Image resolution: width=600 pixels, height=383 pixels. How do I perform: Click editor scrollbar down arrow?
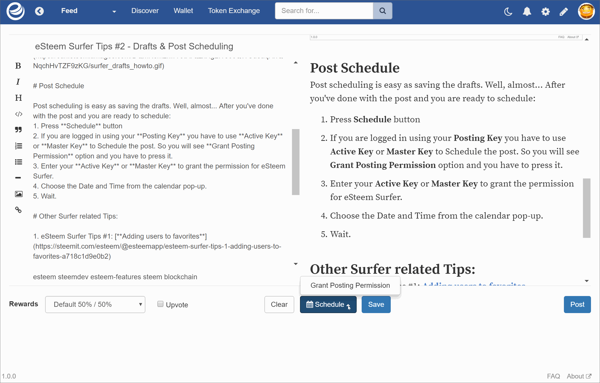click(x=296, y=264)
